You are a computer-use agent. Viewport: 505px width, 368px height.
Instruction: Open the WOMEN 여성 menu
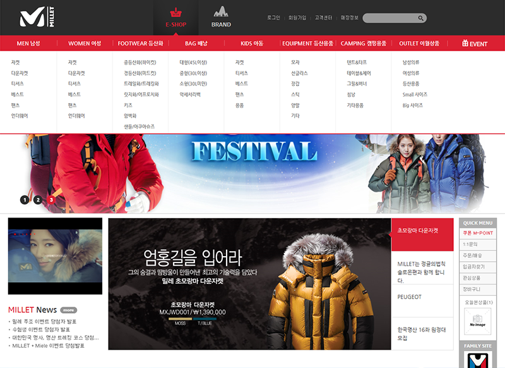tap(85, 43)
